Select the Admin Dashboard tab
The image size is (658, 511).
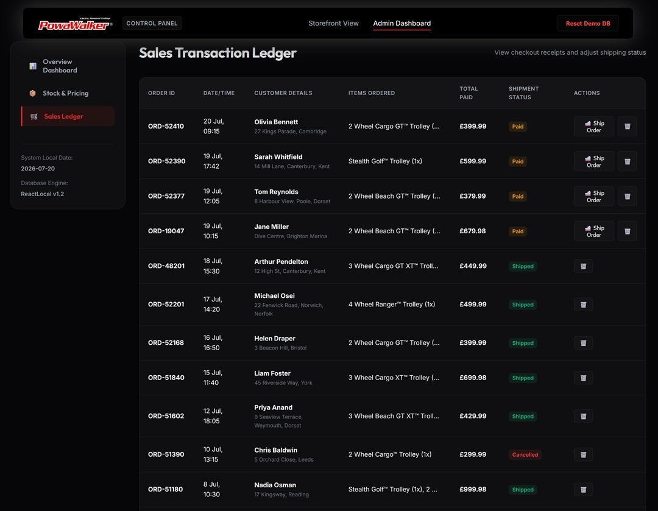402,23
